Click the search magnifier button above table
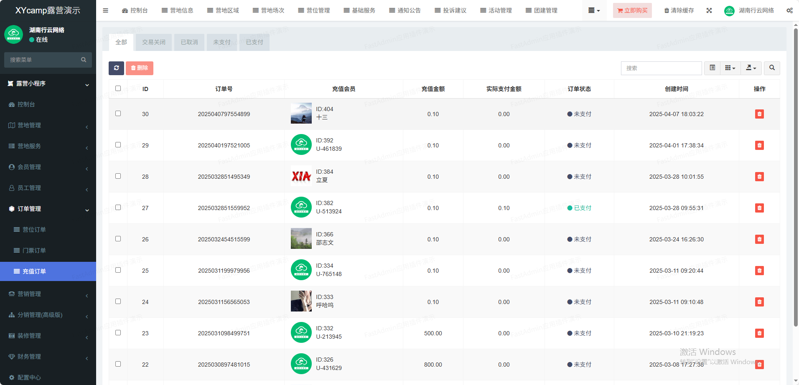The image size is (799, 385). coord(772,68)
